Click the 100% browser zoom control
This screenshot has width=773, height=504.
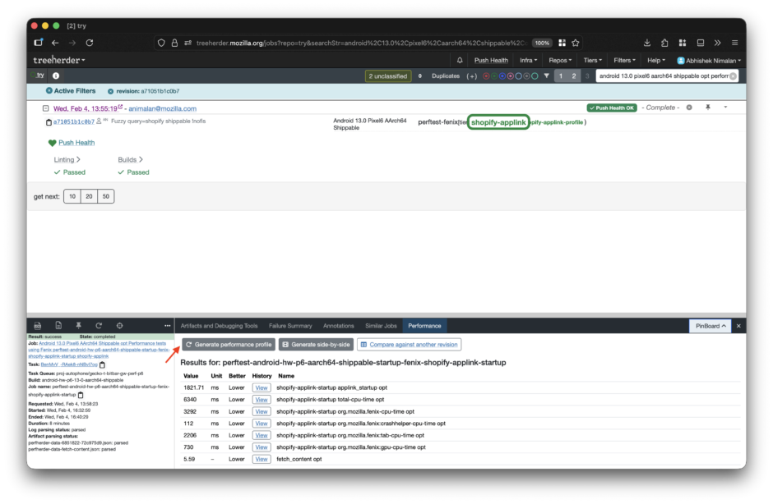tap(543, 42)
